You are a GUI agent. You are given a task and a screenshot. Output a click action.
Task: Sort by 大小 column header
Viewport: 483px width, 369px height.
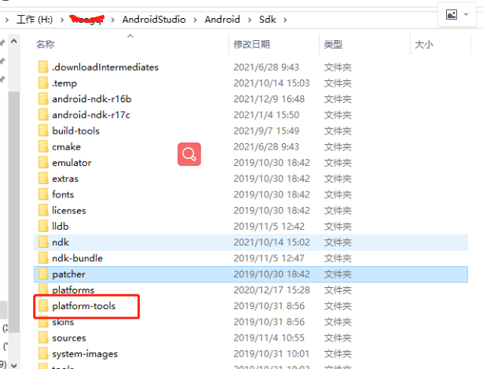pyautogui.click(x=424, y=44)
